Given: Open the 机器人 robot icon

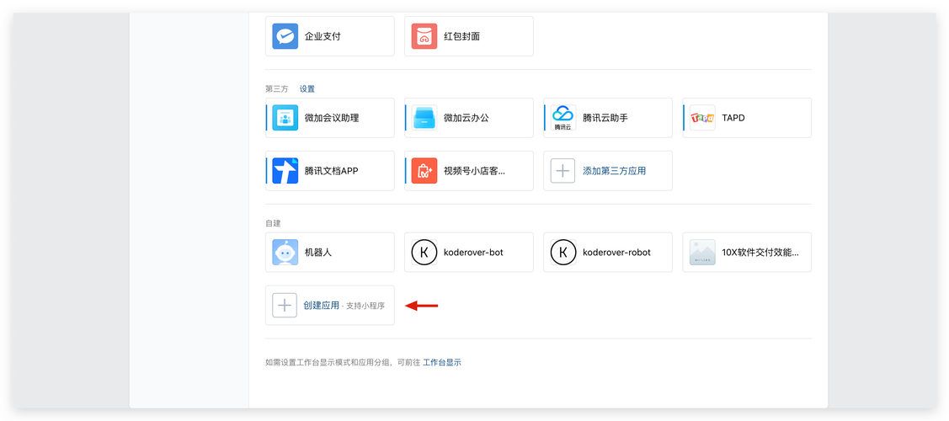Looking at the screenshot, I should click(x=285, y=253).
